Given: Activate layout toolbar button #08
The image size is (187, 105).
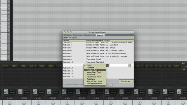Looking at the screenshot, I should click(160, 66).
